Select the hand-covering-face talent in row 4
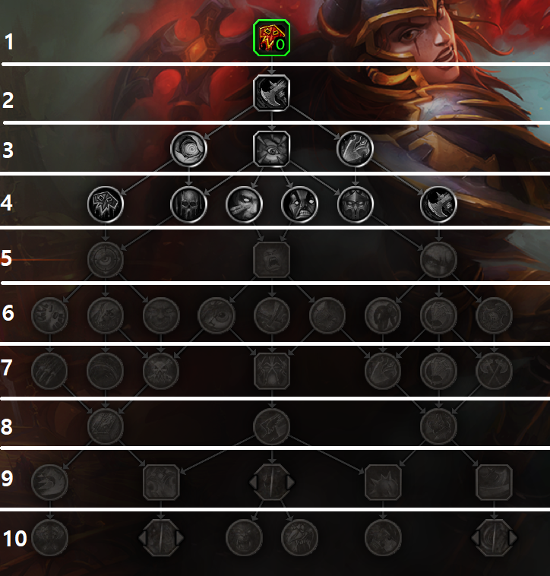The height and width of the screenshot is (576, 550). tap(244, 204)
